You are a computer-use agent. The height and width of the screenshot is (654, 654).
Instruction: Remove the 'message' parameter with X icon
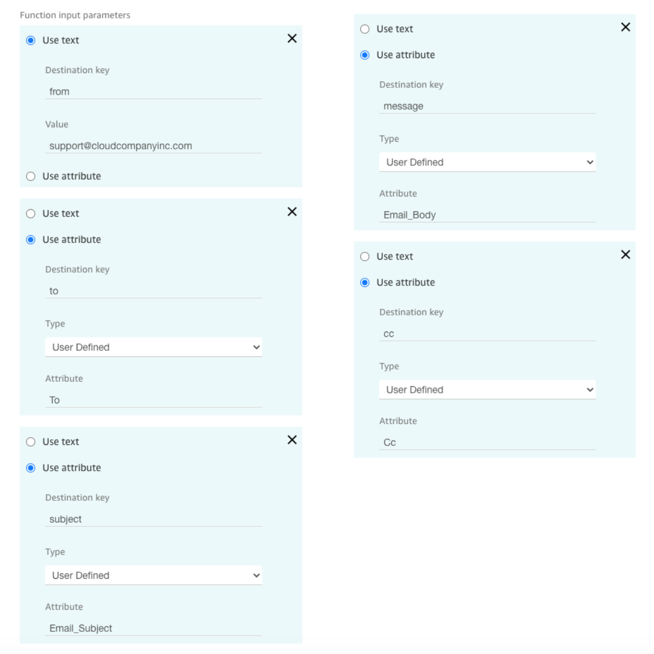coord(625,27)
